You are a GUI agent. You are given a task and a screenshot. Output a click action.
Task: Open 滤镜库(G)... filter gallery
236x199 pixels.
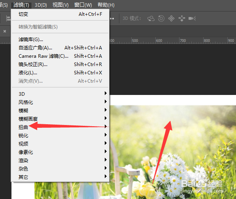point(60,40)
